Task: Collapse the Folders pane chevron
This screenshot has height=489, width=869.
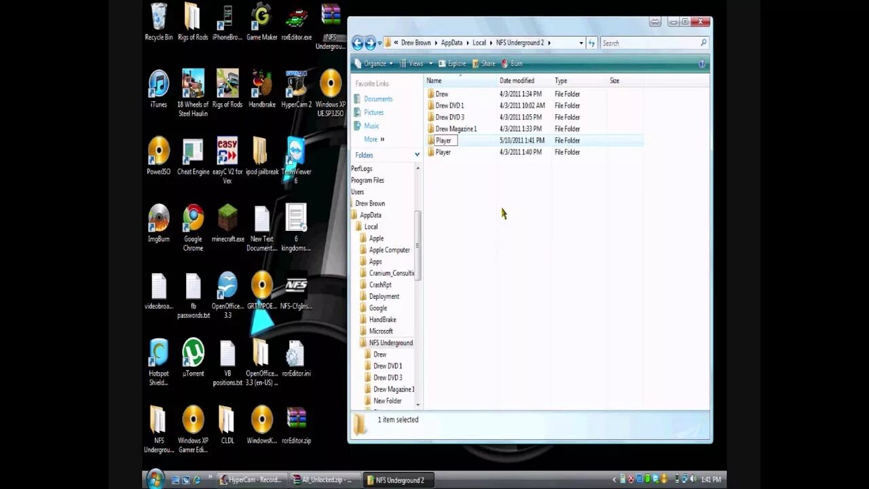Action: [x=417, y=155]
